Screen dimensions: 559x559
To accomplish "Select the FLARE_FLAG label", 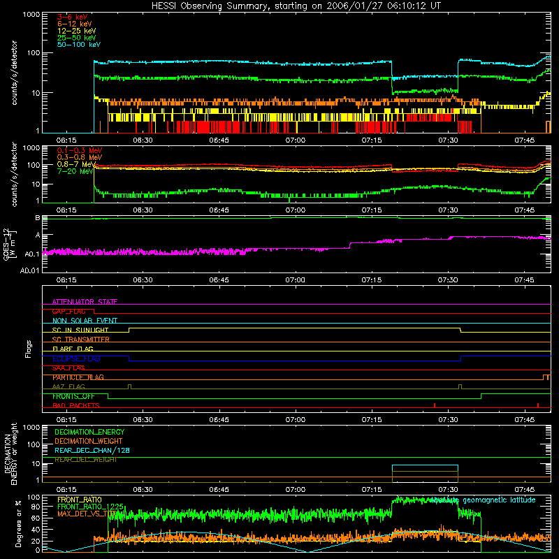I will [x=73, y=349].
